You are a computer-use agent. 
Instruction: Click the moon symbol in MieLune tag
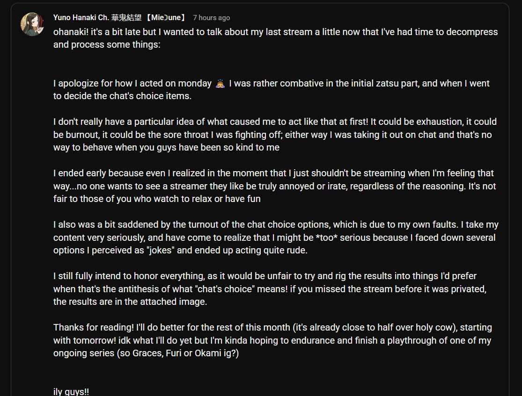pyautogui.click(x=166, y=18)
